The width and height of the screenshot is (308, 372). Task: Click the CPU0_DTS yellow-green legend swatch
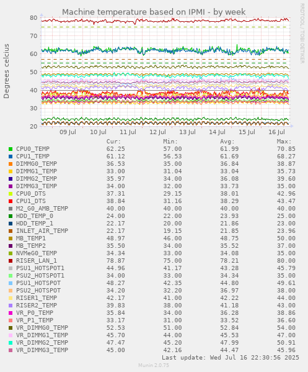click(11, 194)
